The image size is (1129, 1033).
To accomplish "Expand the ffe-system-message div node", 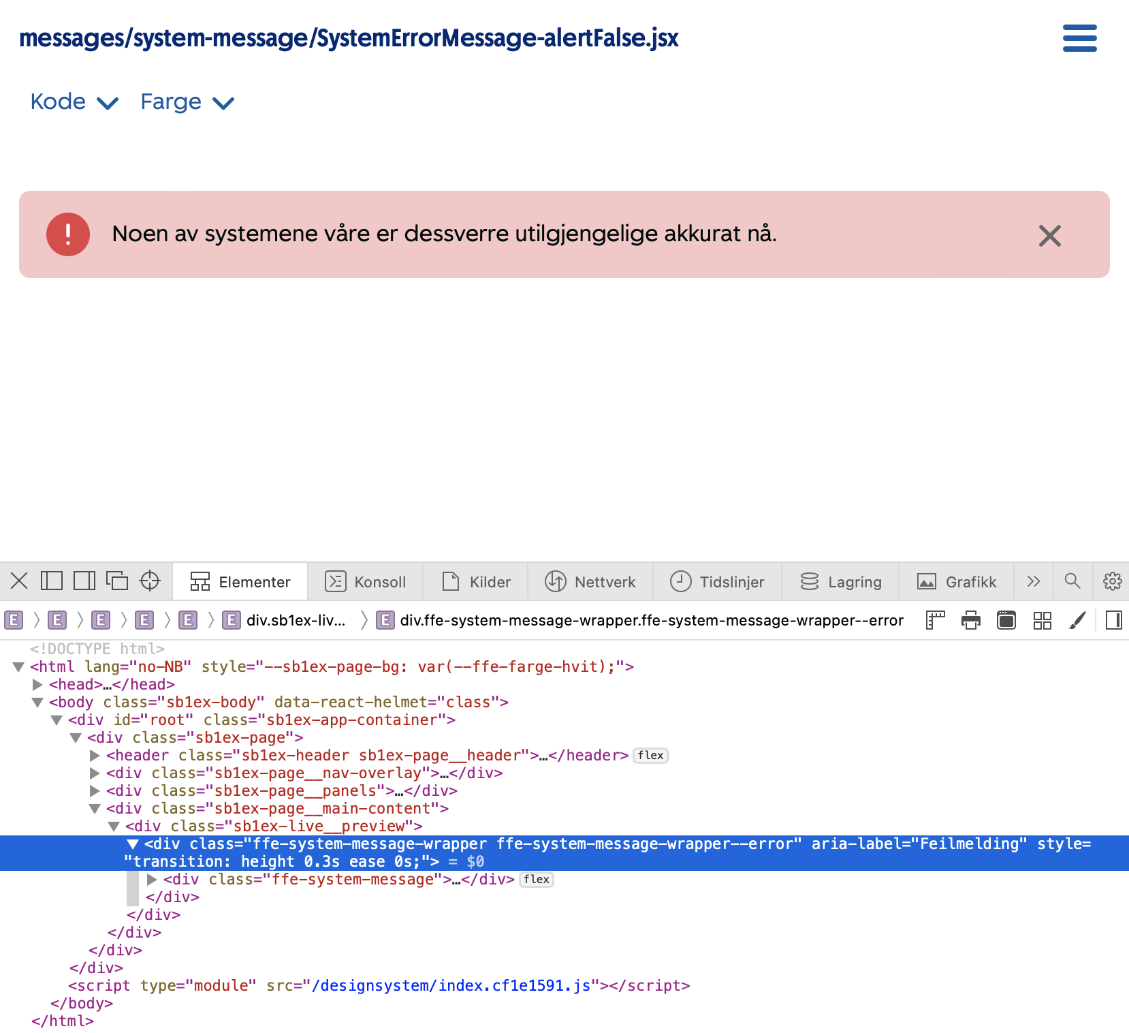I will (x=152, y=879).
